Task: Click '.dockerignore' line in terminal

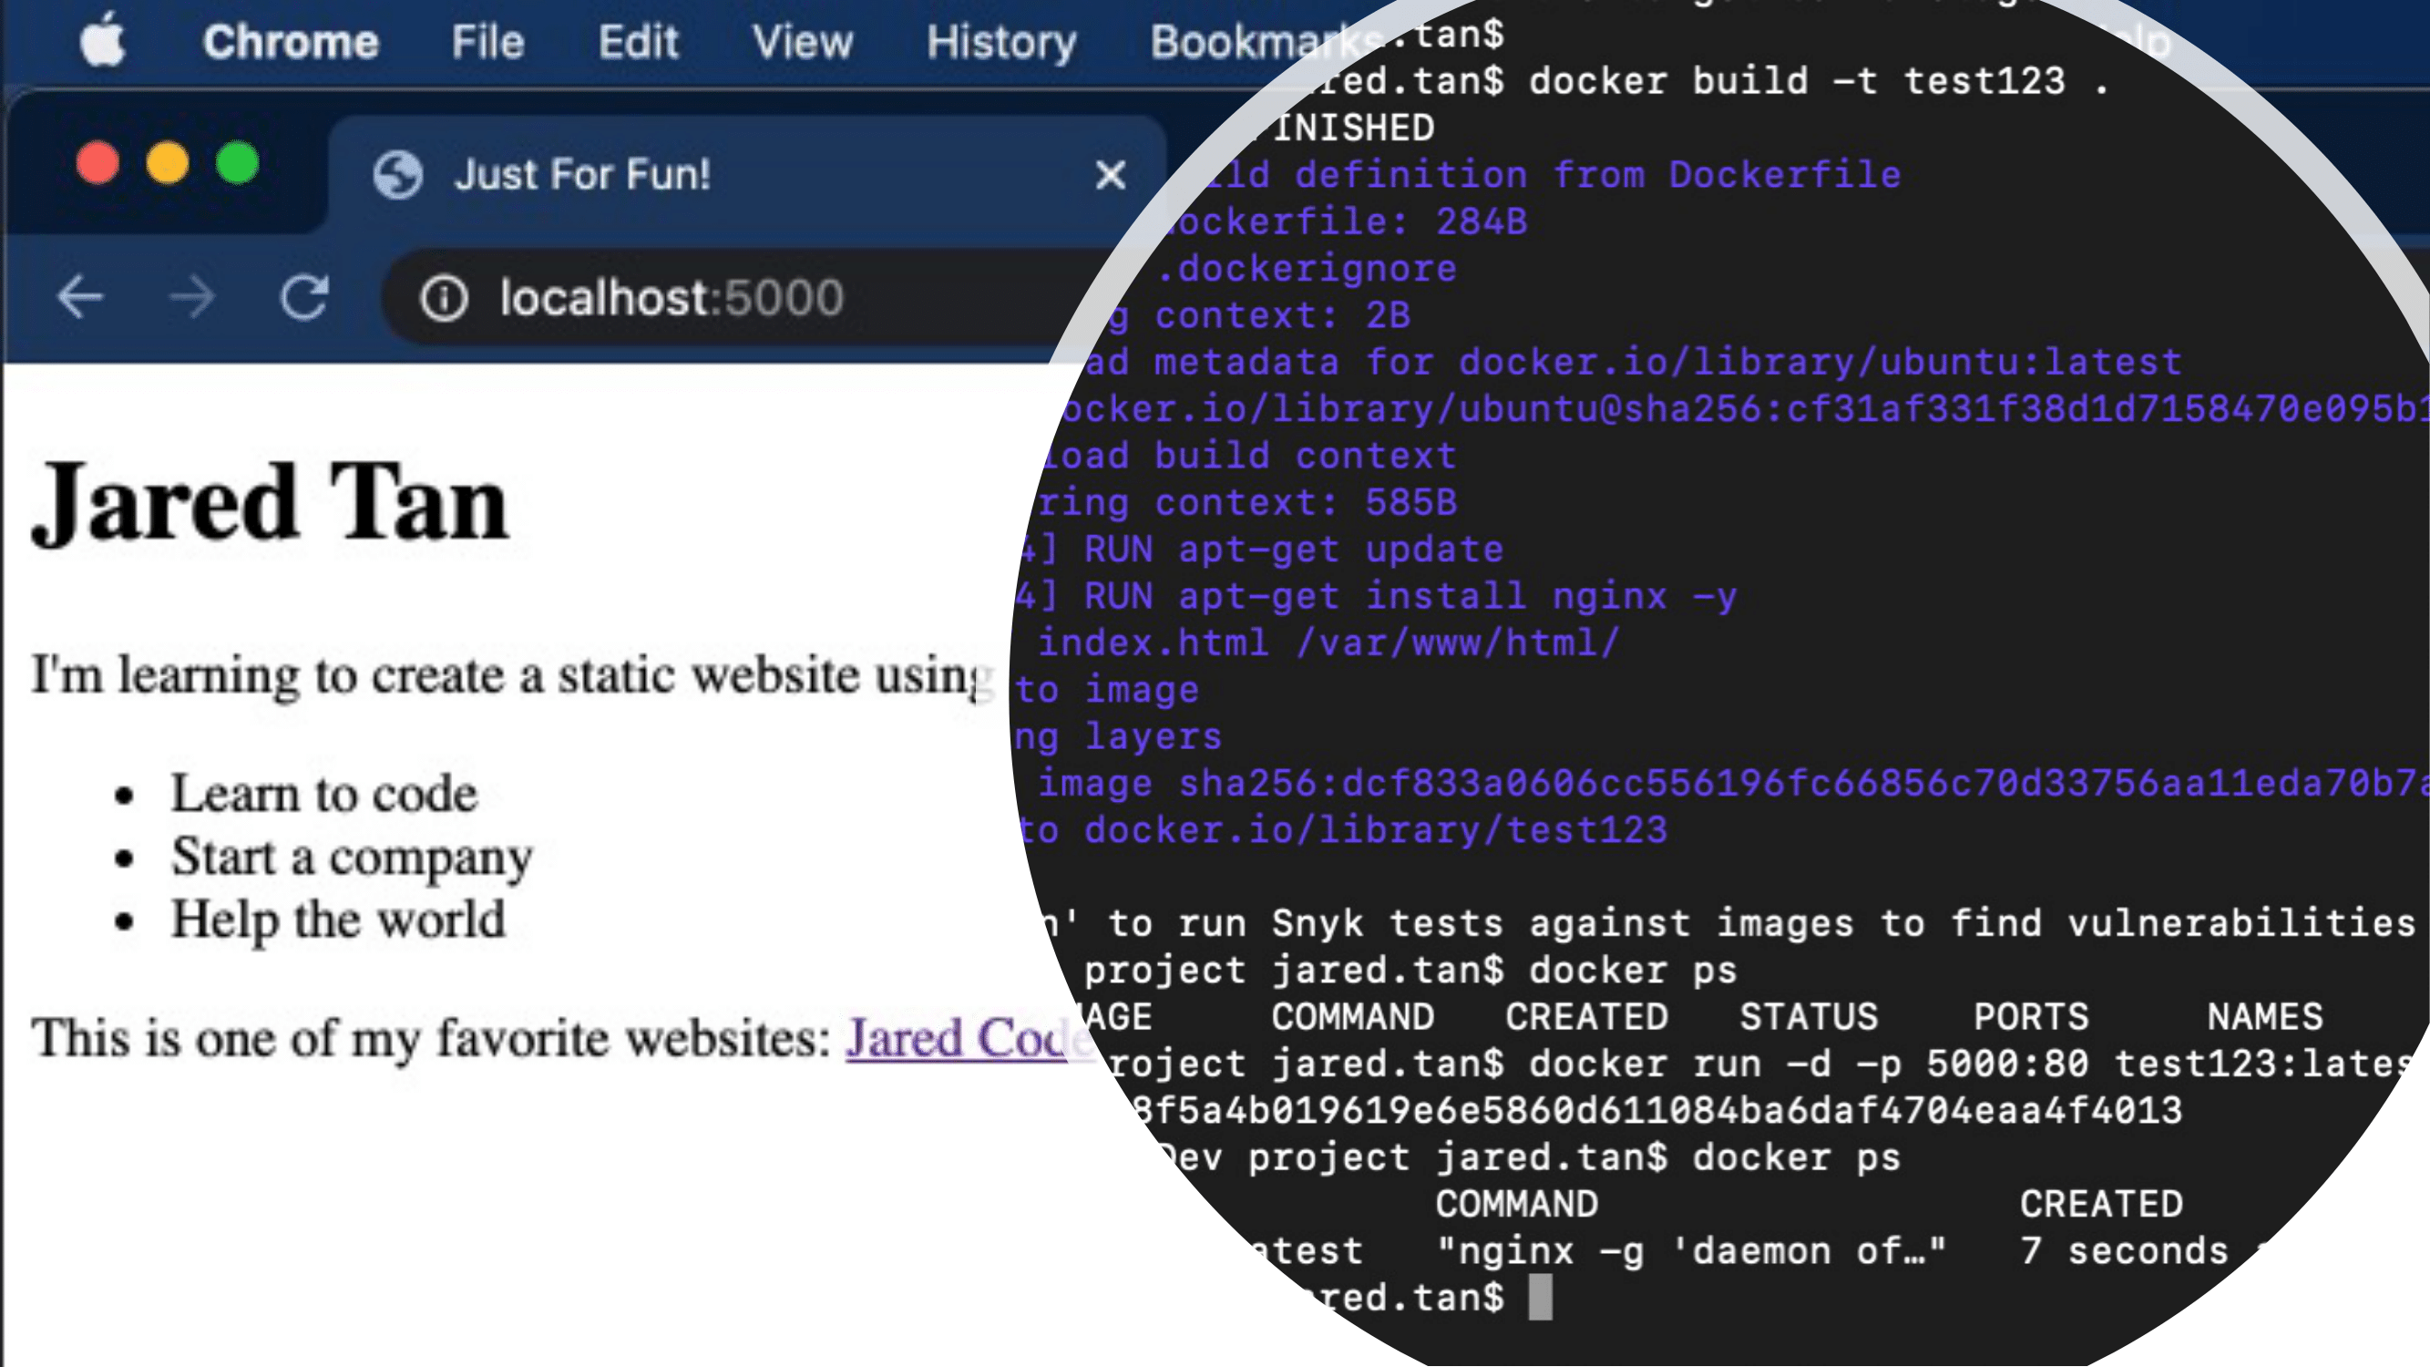Action: (x=1306, y=269)
